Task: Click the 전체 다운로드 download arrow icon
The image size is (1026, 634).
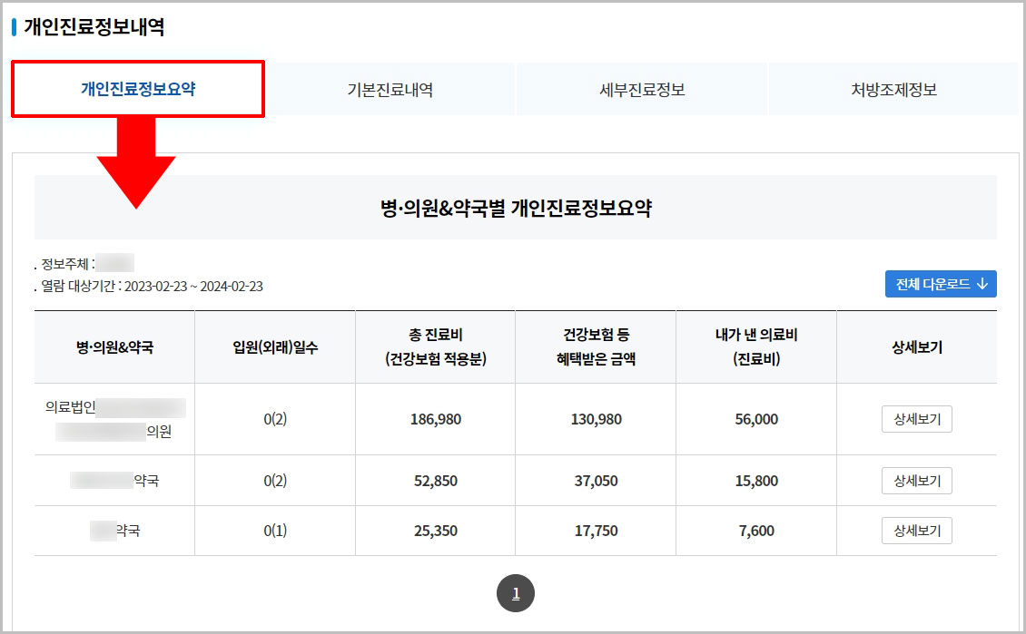Action: pyautogui.click(x=980, y=284)
